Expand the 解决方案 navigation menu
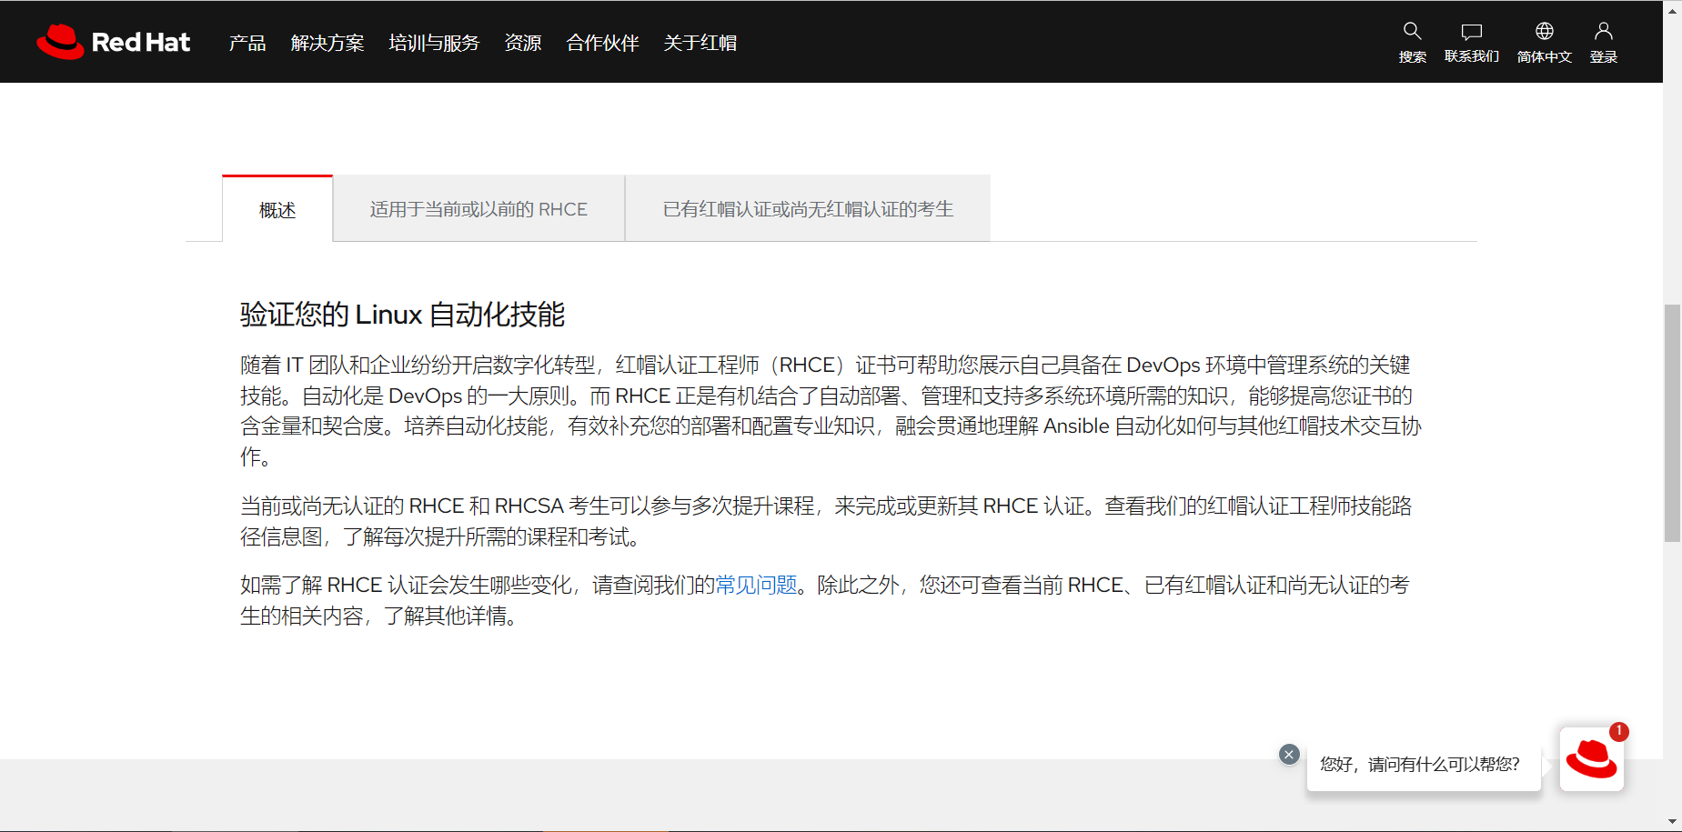The height and width of the screenshot is (832, 1682). point(327,43)
